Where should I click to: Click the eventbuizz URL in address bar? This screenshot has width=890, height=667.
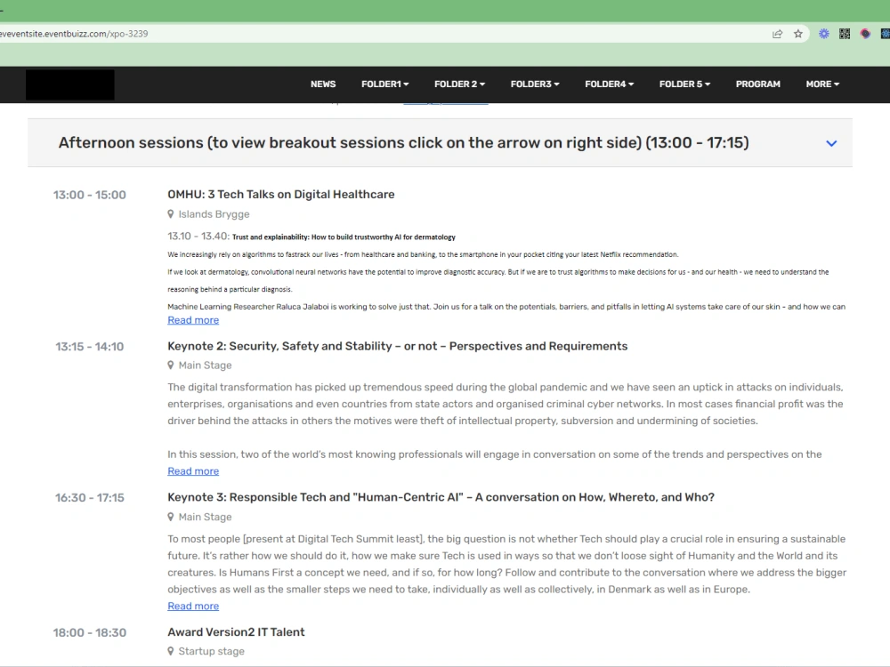point(75,34)
